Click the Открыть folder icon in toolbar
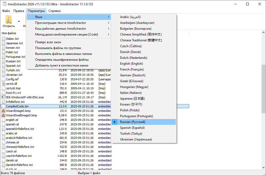This screenshot has height=176, width=266. pyautogui.click(x=9, y=20)
